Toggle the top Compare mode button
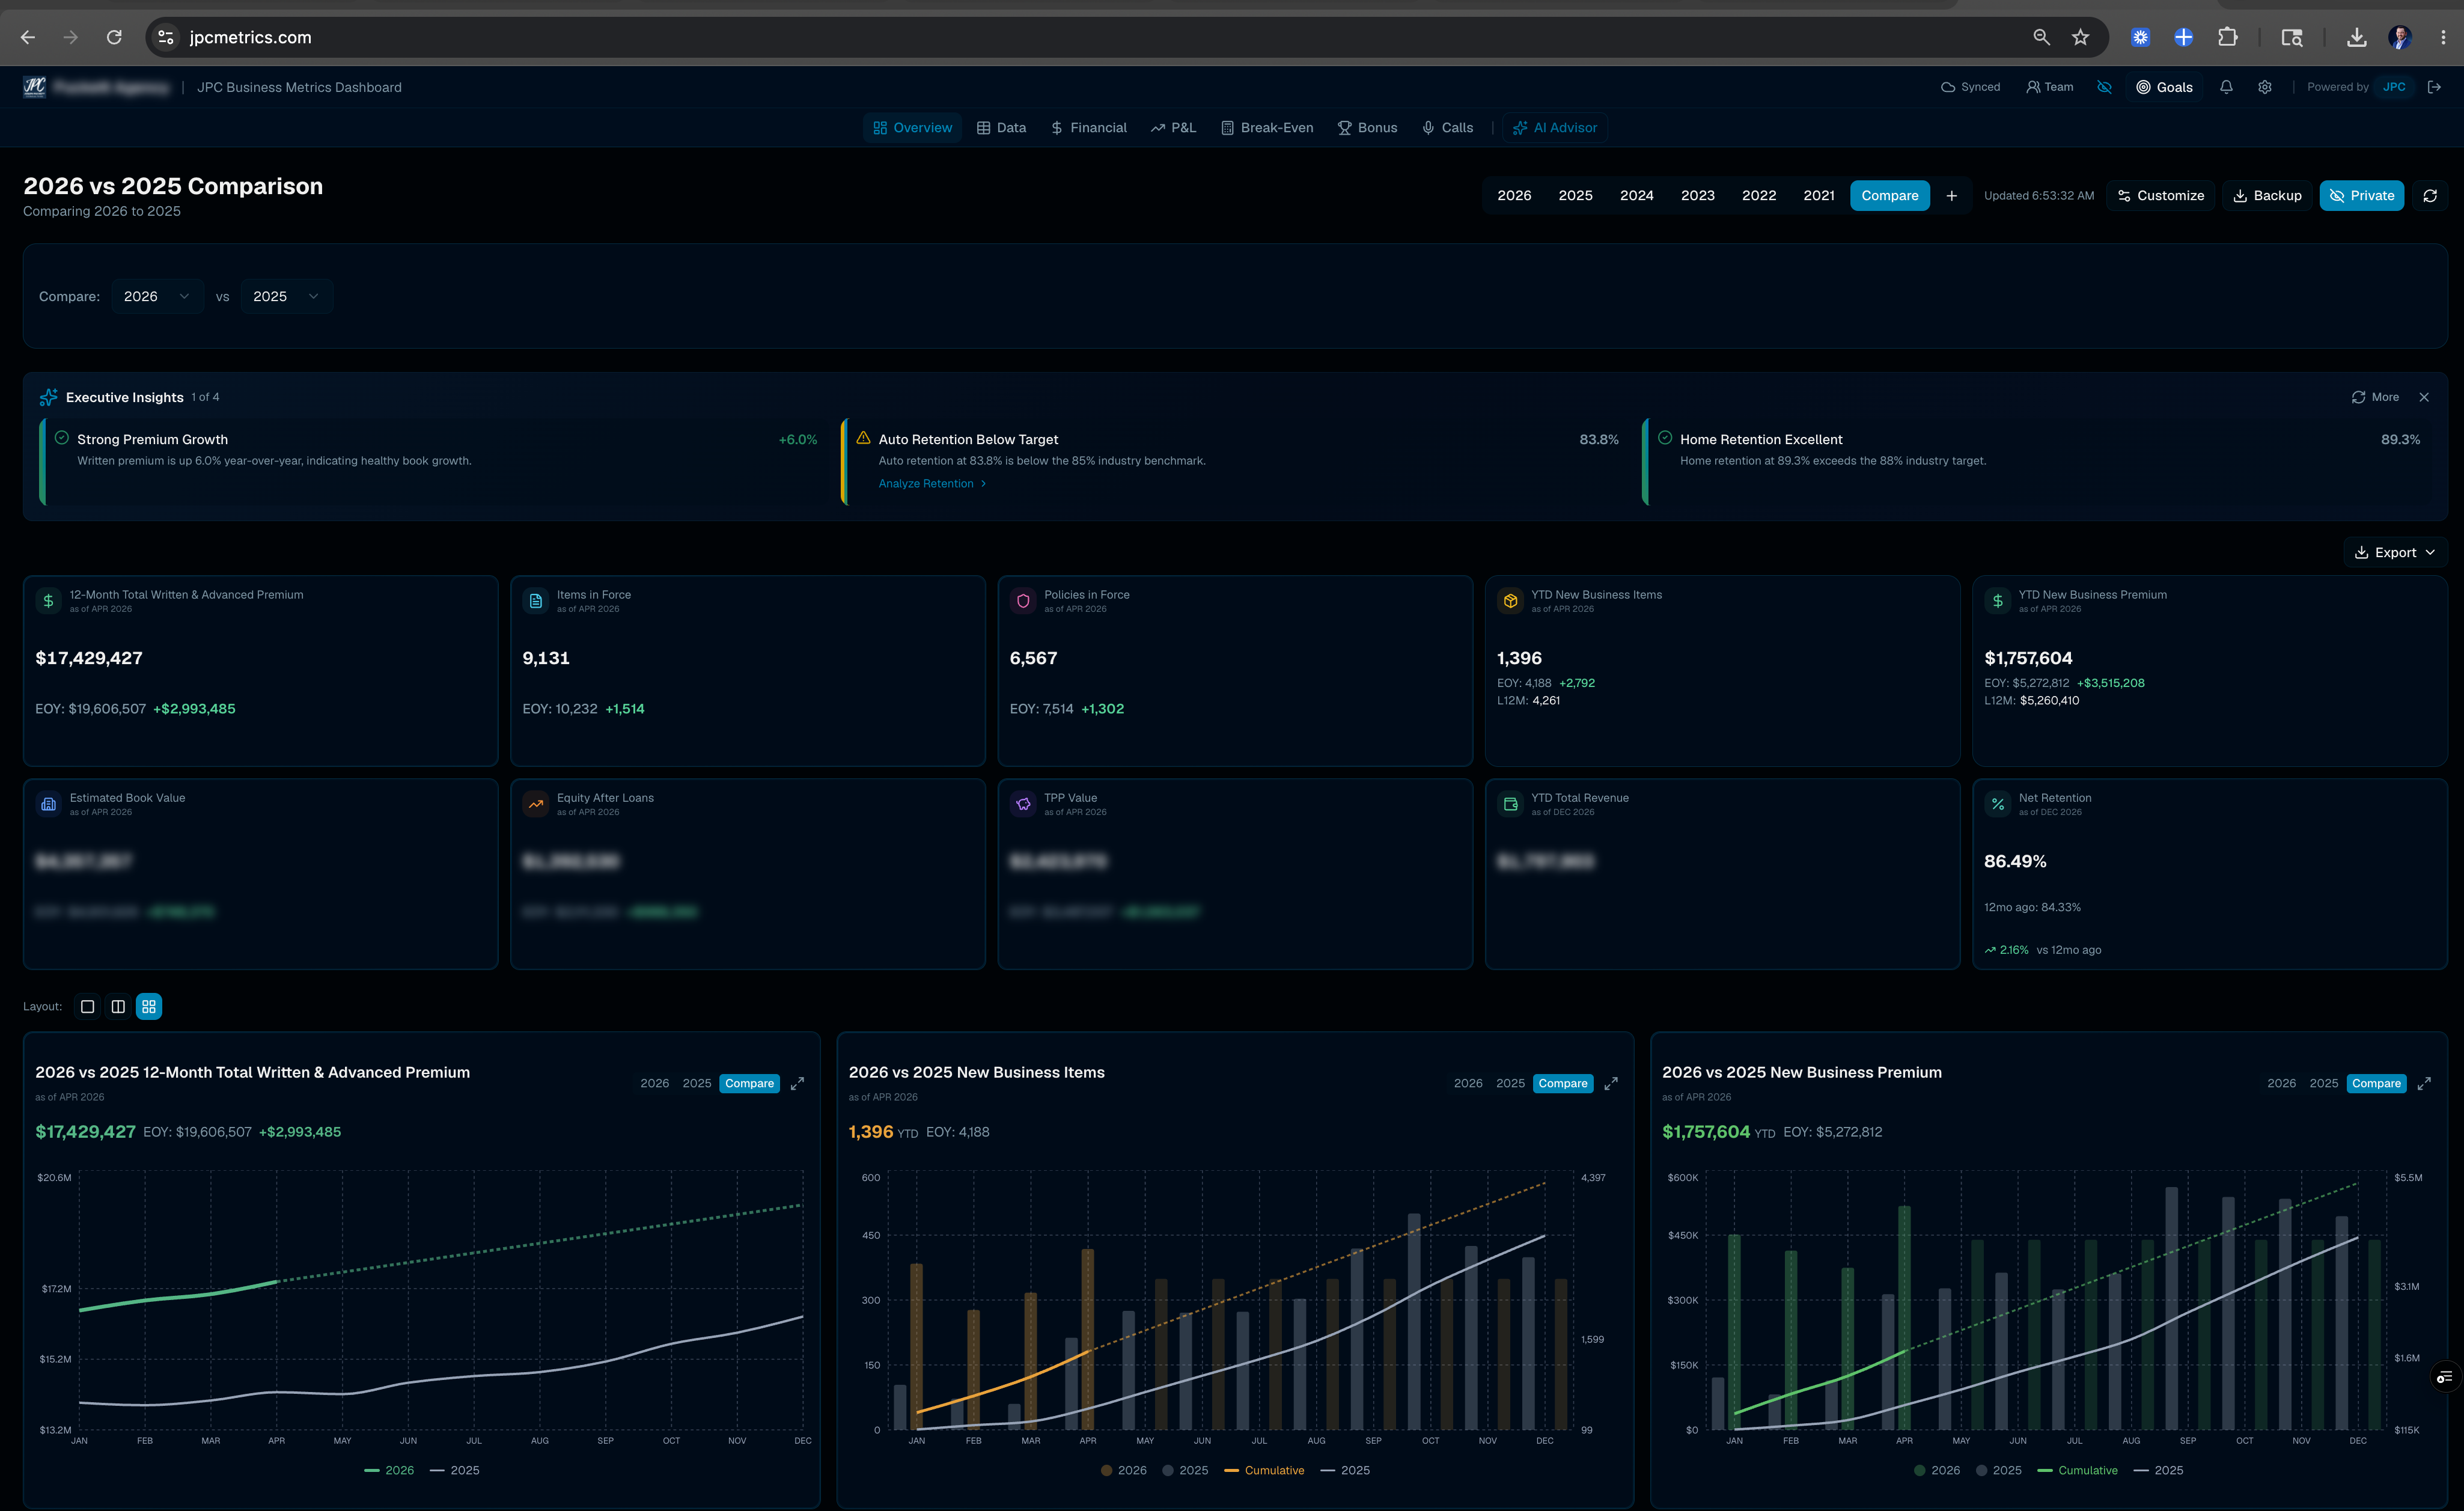This screenshot has height=1511, width=2464. 1889,196
